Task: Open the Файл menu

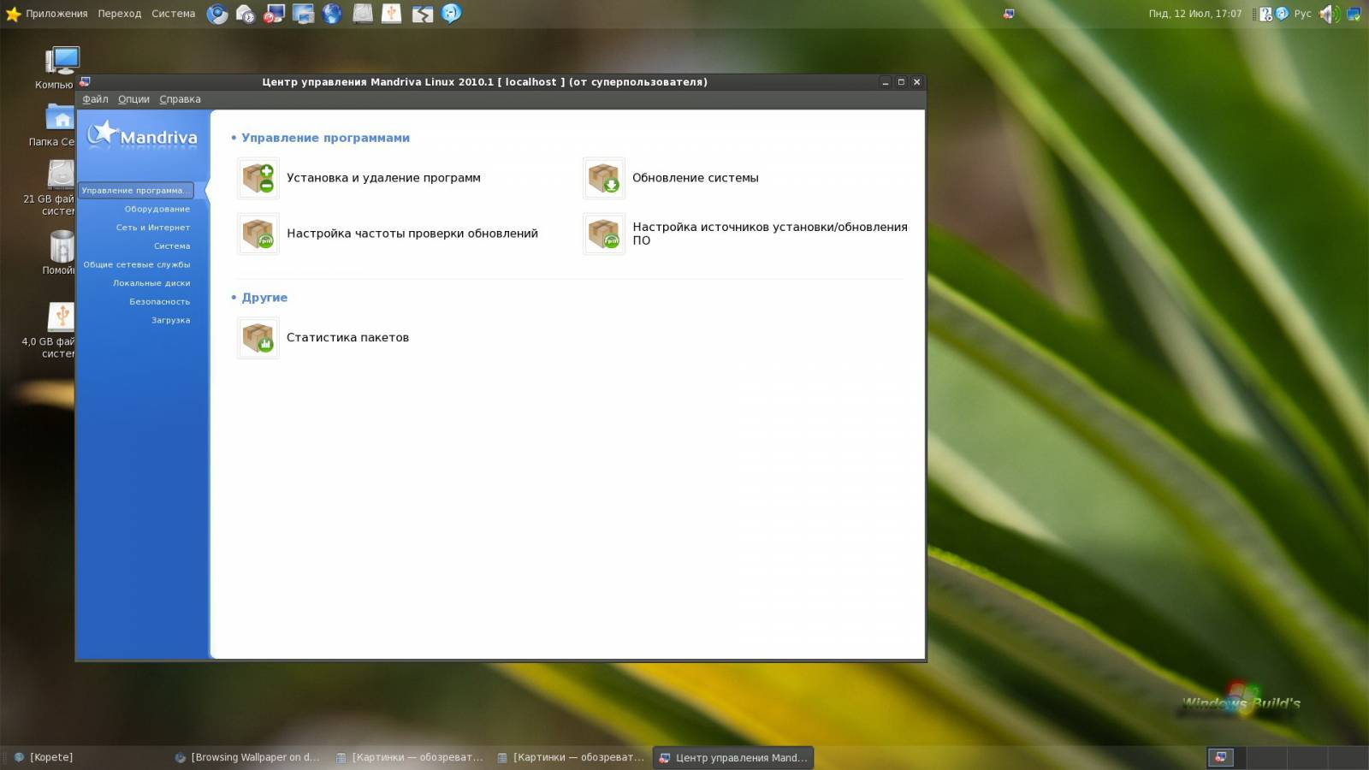Action: point(95,99)
